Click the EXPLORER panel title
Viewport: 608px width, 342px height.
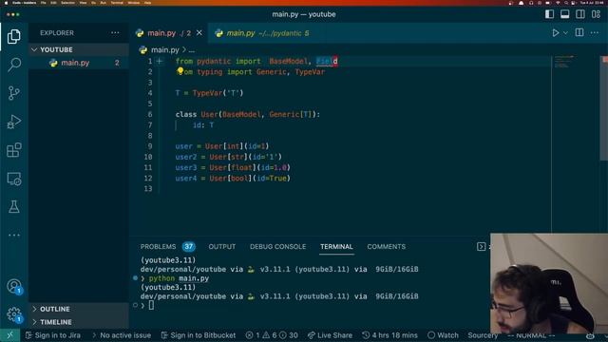(57, 33)
